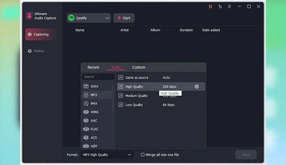
Task: Click the MP3 format icon
Action: [x=86, y=95]
